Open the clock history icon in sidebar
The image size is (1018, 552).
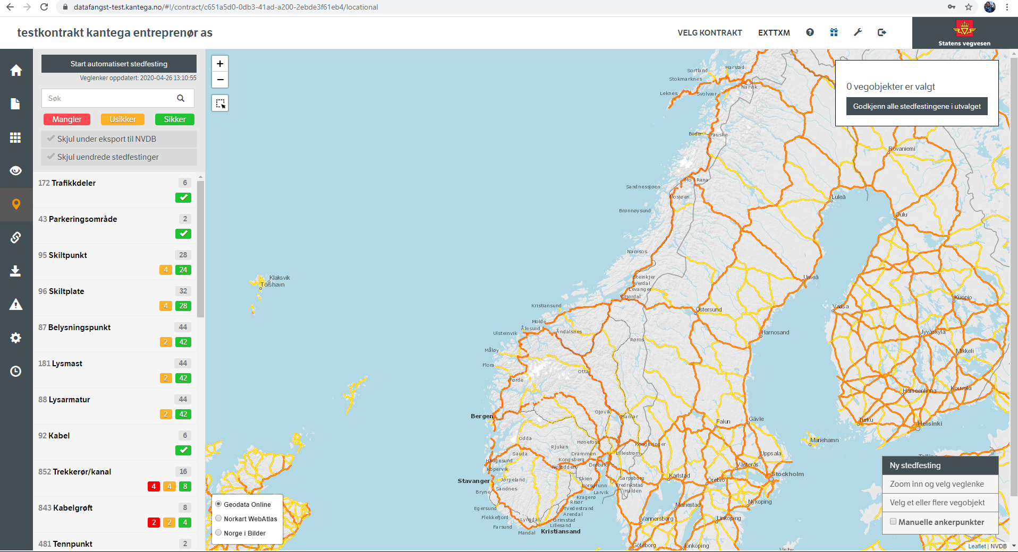(16, 371)
